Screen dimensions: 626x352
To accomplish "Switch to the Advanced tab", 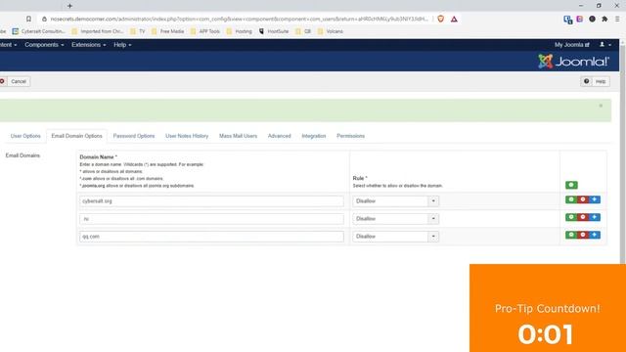I will tap(279, 136).
